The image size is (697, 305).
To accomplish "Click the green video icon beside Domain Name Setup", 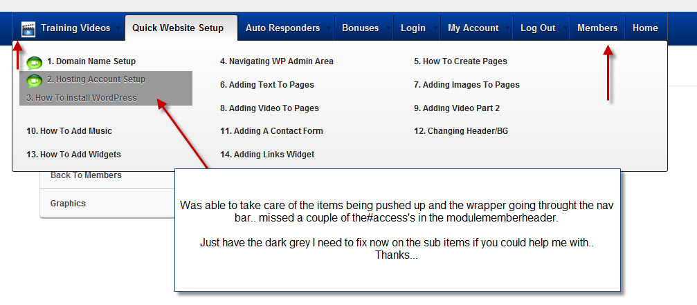I will click(34, 63).
